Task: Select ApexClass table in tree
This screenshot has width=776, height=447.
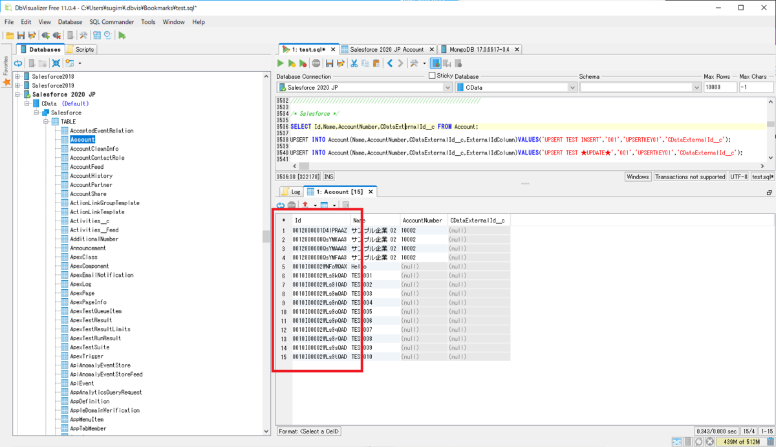Action: 83,257
